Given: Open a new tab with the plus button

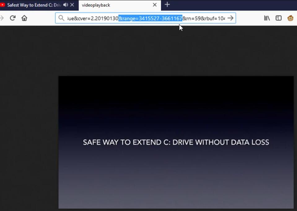Looking at the screenshot, I should click(167, 5).
